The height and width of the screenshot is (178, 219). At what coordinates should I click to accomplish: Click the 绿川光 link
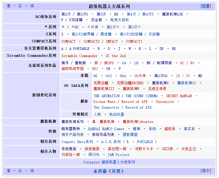point(94,155)
